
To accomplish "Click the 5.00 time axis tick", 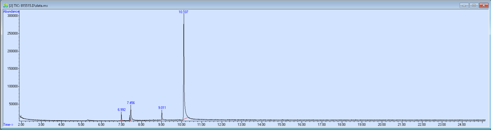I will [x=81, y=124].
